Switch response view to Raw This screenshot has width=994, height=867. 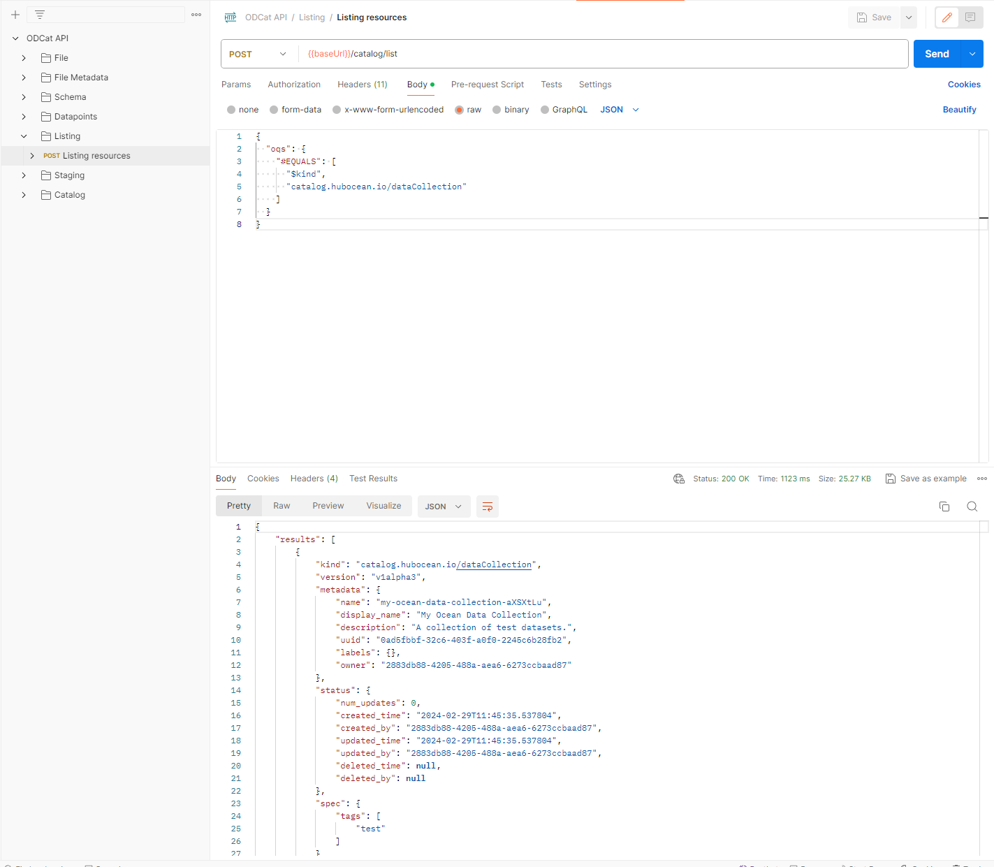(x=282, y=506)
